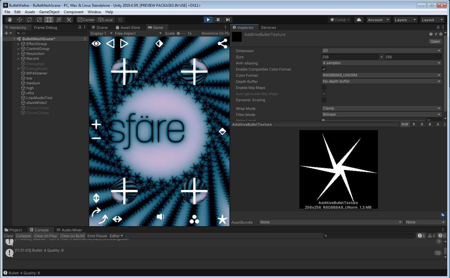Click Clear in the Console
450x278 pixels.
tap(9, 236)
